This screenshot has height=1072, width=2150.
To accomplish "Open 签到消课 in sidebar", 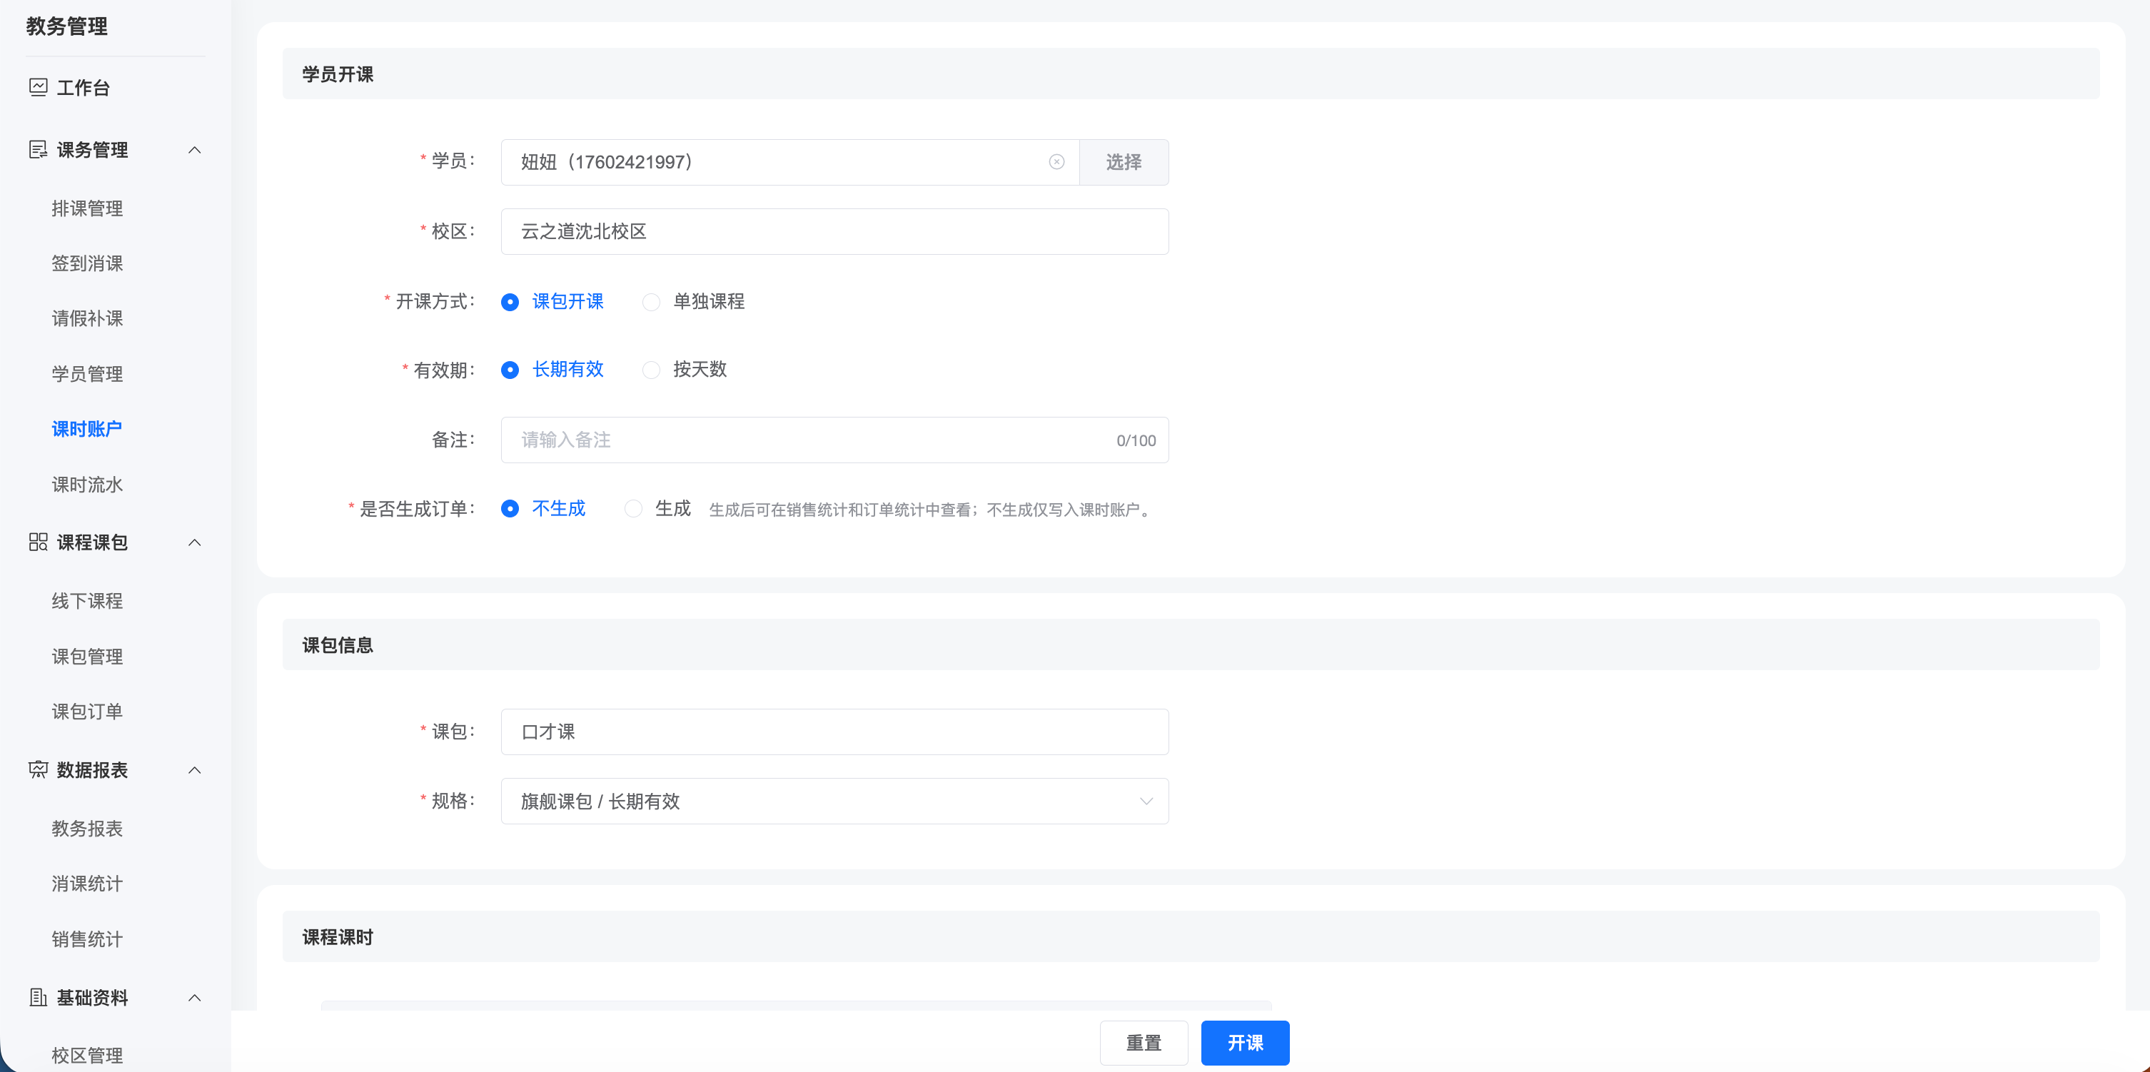I will [x=87, y=263].
